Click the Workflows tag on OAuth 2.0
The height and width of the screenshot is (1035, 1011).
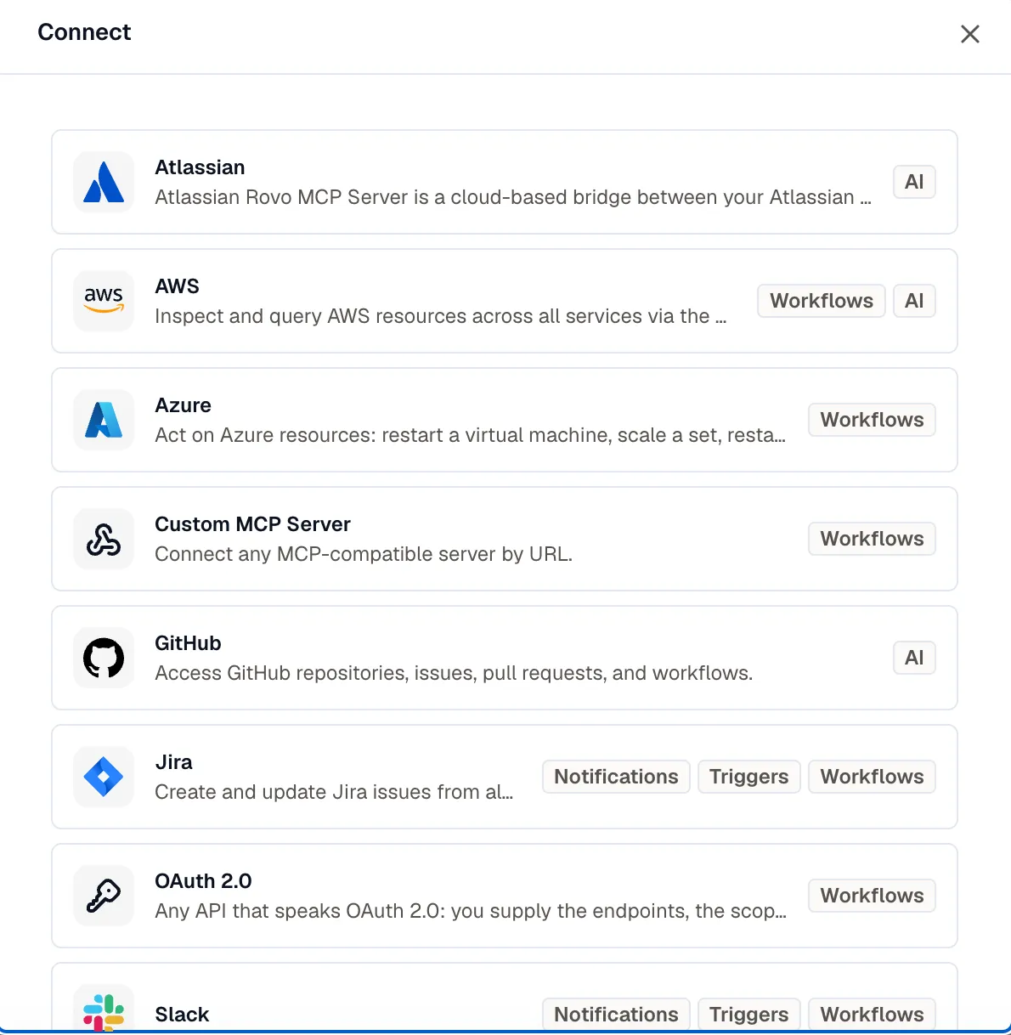pyautogui.click(x=872, y=896)
